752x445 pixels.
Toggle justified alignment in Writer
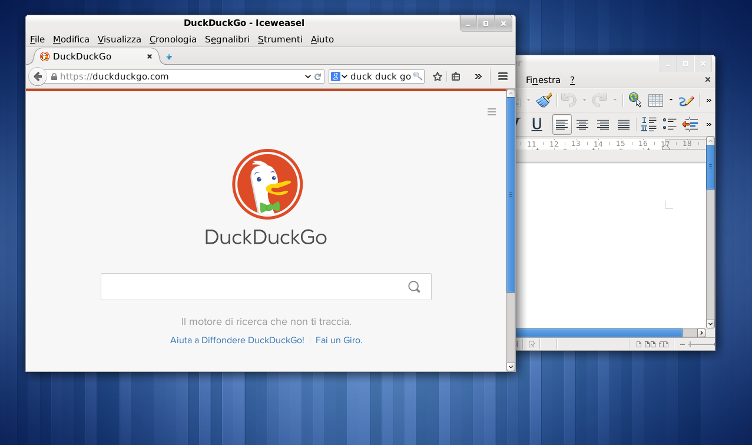(624, 124)
